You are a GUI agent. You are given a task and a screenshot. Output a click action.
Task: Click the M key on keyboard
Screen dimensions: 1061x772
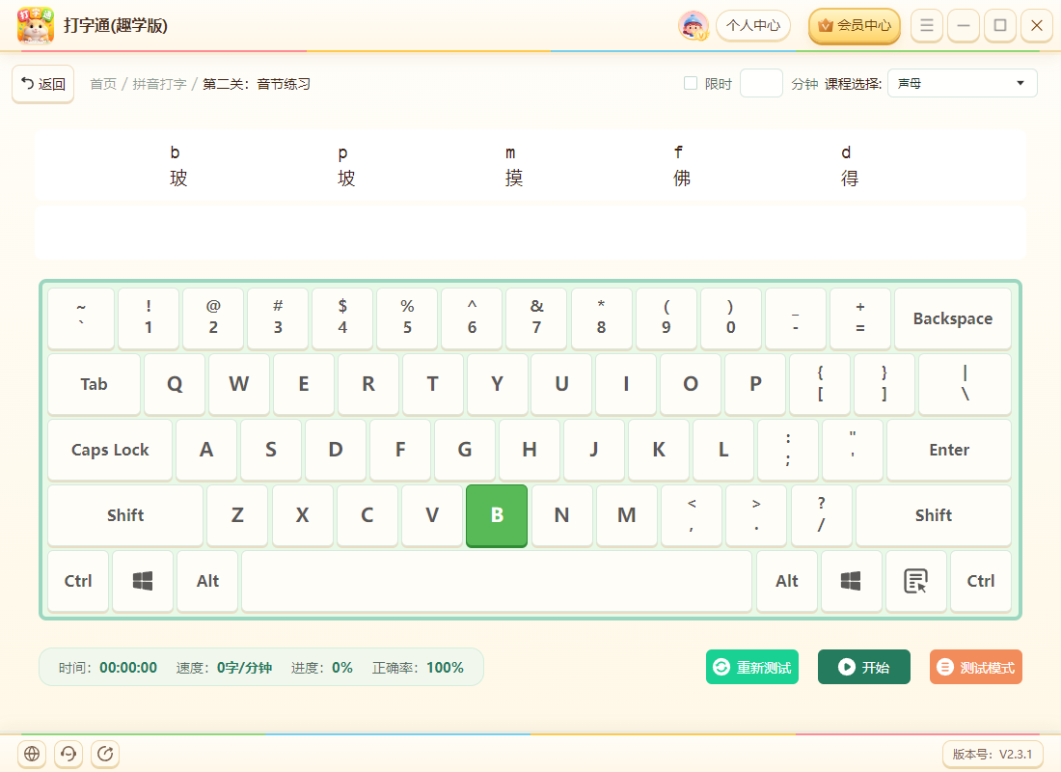(627, 515)
